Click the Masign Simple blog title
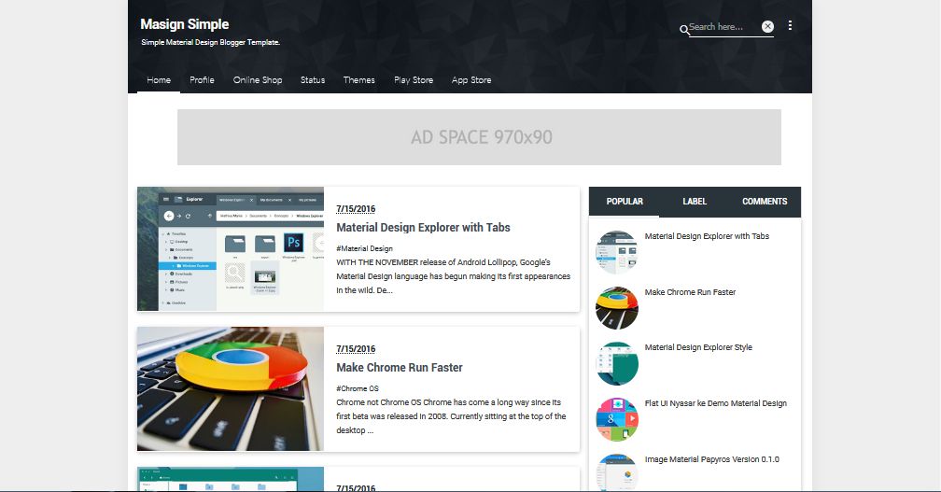Image resolution: width=941 pixels, height=492 pixels. (x=185, y=24)
